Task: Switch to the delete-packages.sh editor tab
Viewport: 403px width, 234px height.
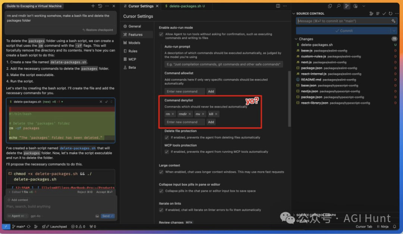Action: [x=185, y=6]
